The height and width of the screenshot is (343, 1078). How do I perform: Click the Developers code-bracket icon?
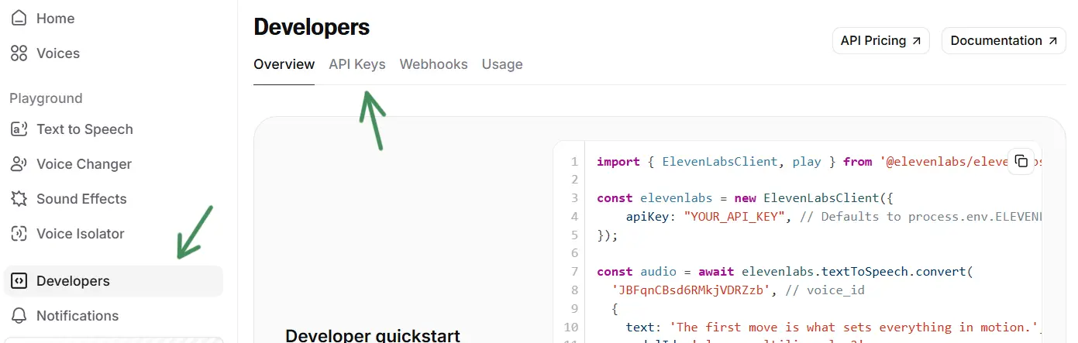pos(19,281)
